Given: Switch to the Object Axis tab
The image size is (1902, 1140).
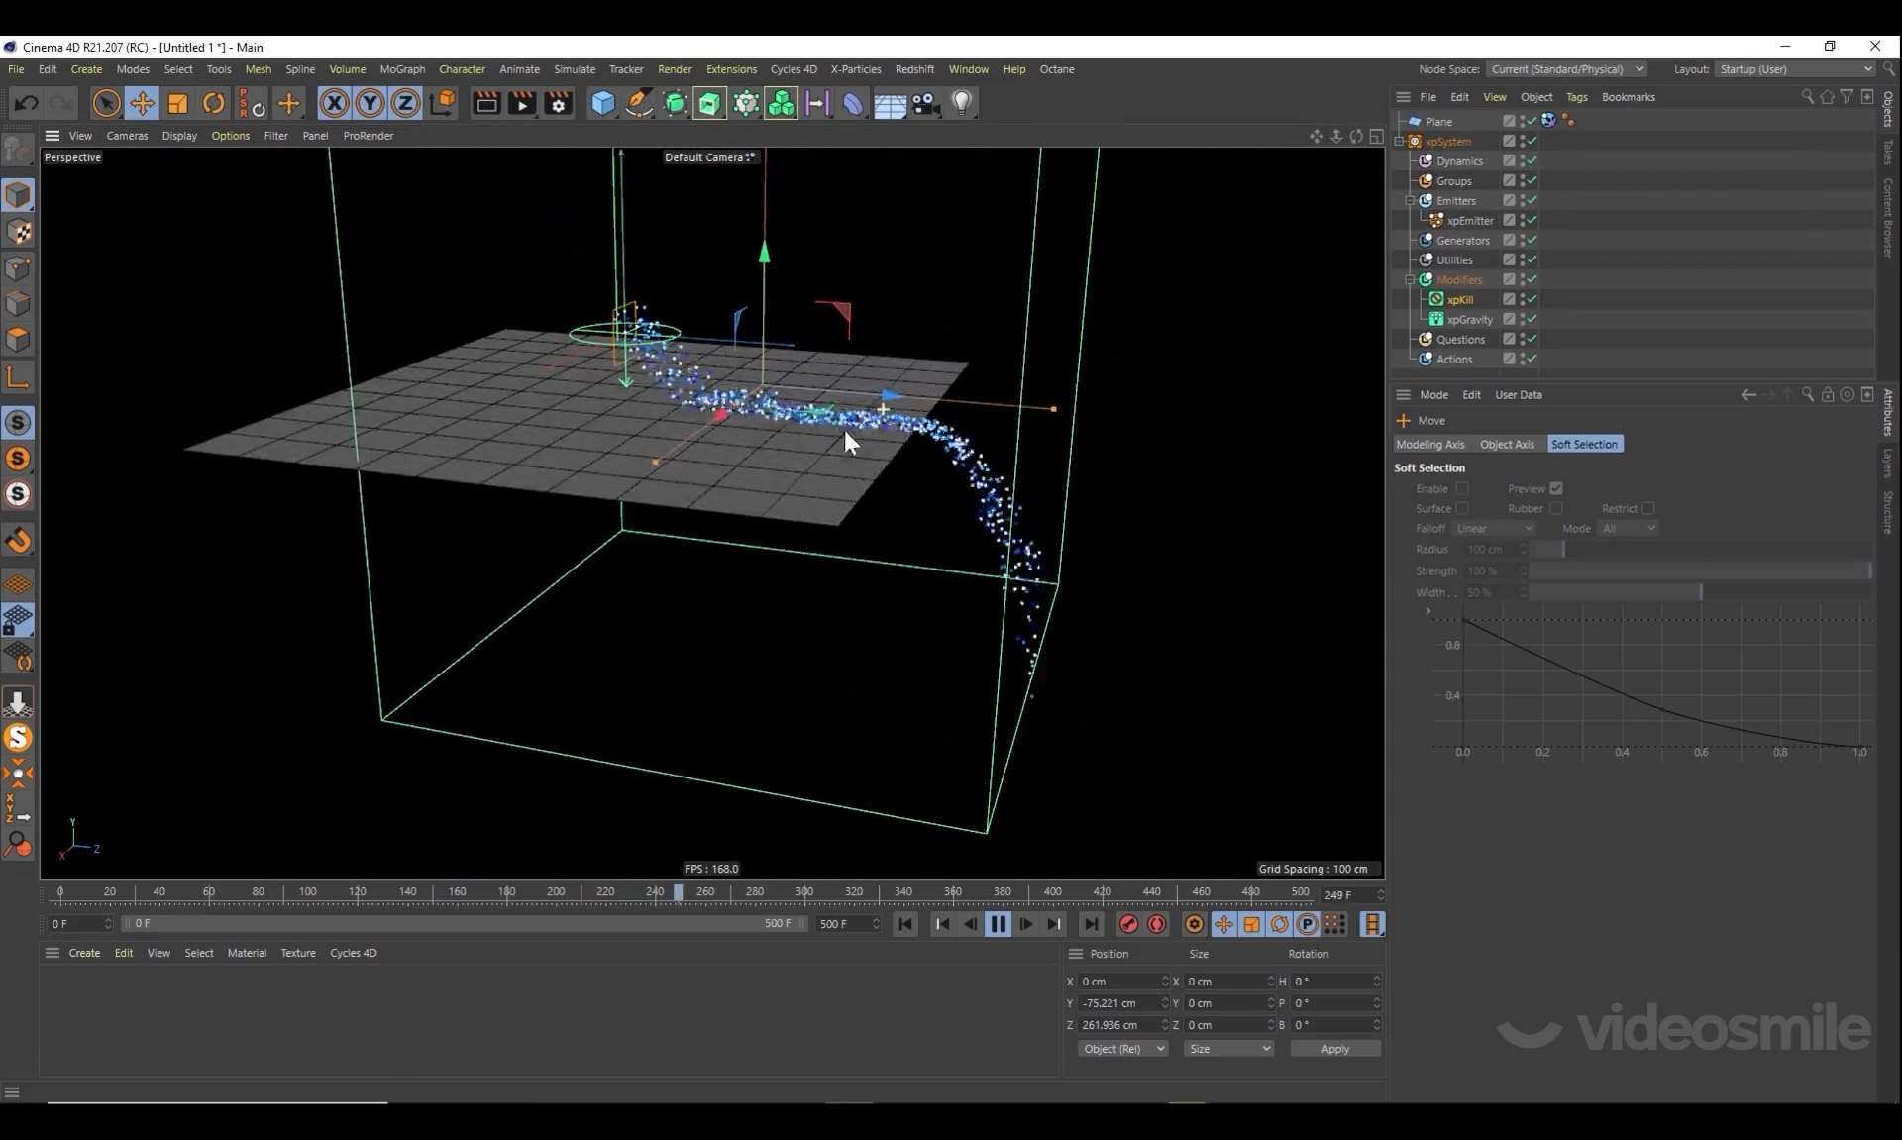Looking at the screenshot, I should click(1506, 445).
